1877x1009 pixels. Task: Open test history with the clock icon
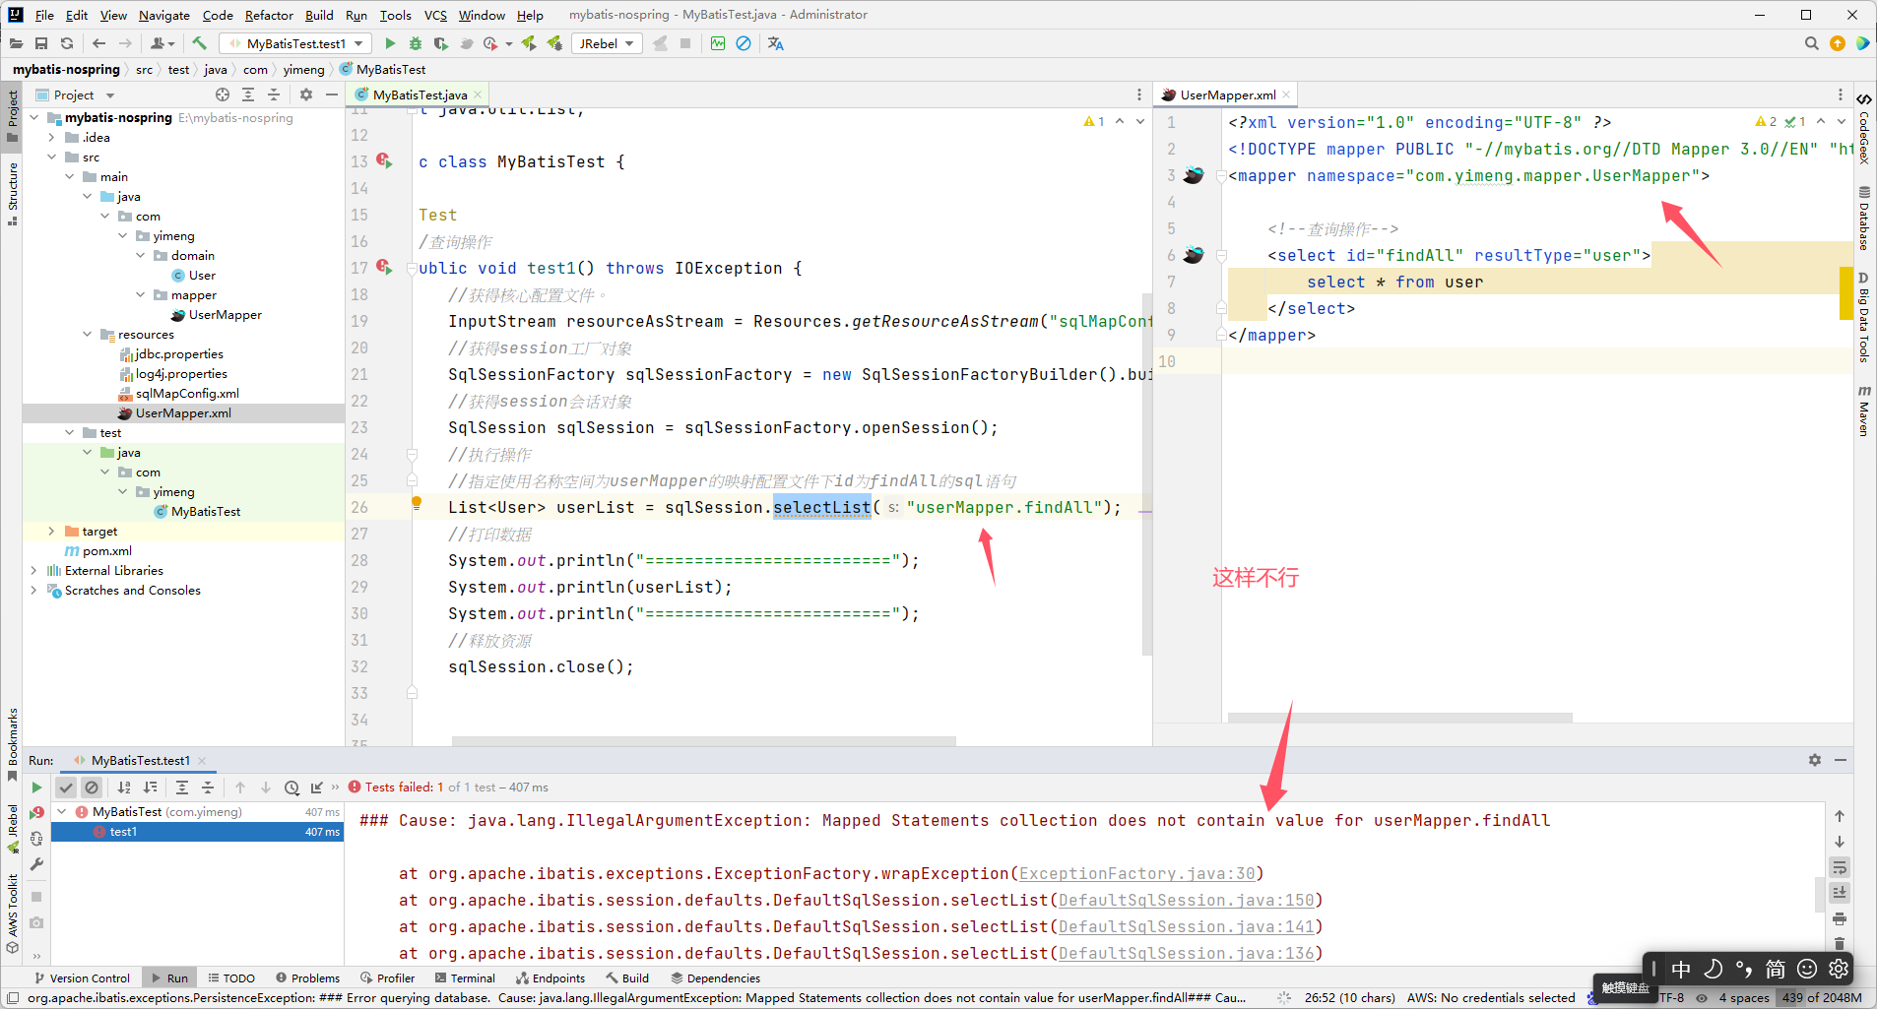coord(291,788)
